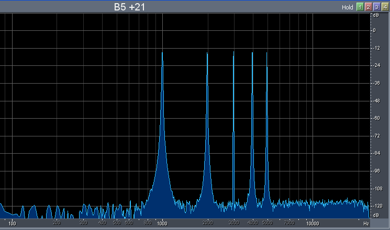The image size is (390, 230).
Task: Click the "400" frequency axis label
Action: (102, 223)
